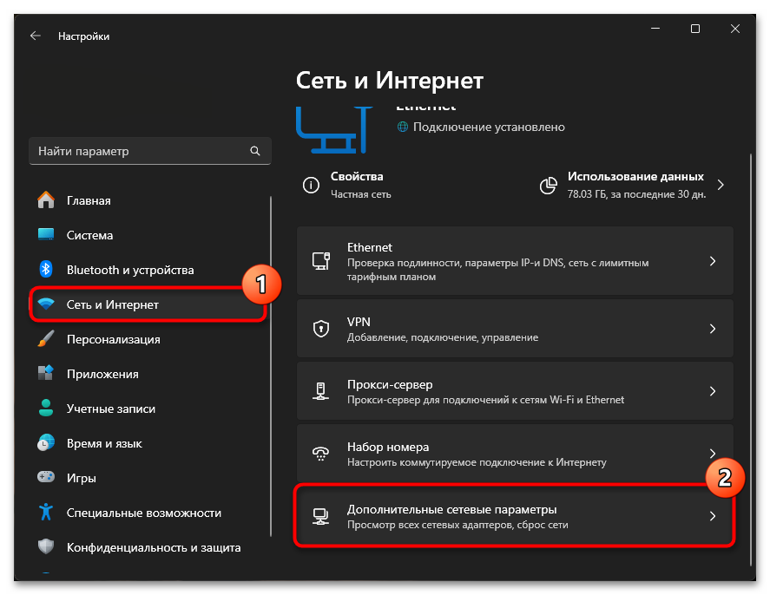
Task: Open the VPN card
Action: pos(515,329)
